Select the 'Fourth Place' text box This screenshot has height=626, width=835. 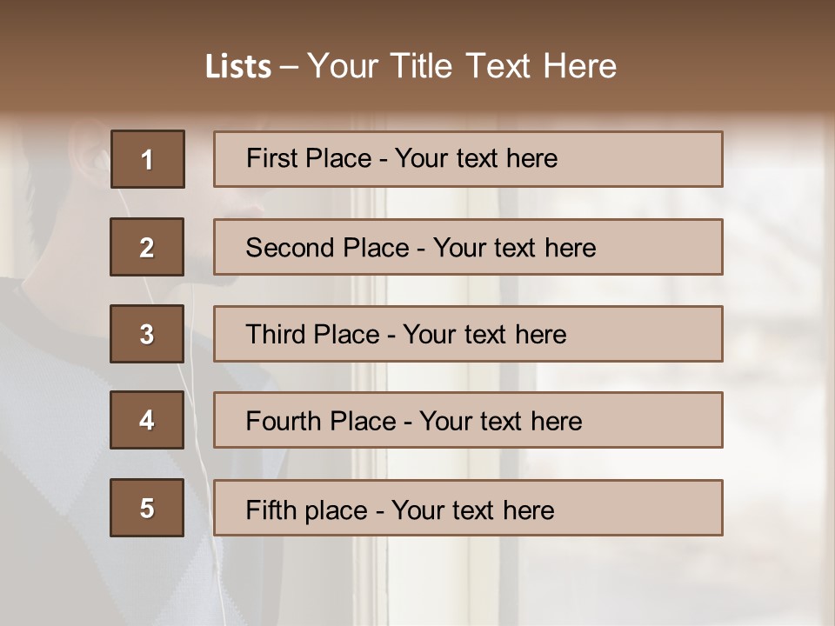point(468,421)
